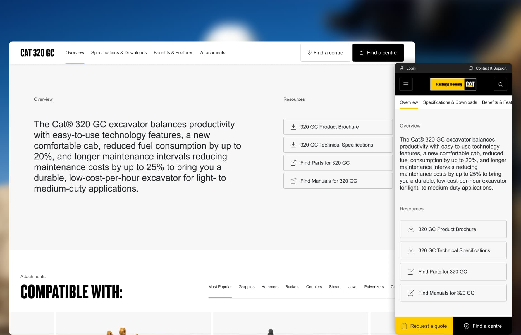Click the white outlined Find a centre button
521x335 pixels.
tap(325, 53)
